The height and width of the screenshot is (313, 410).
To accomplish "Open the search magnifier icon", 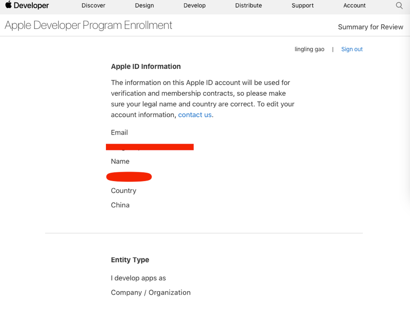I will coord(399,6).
